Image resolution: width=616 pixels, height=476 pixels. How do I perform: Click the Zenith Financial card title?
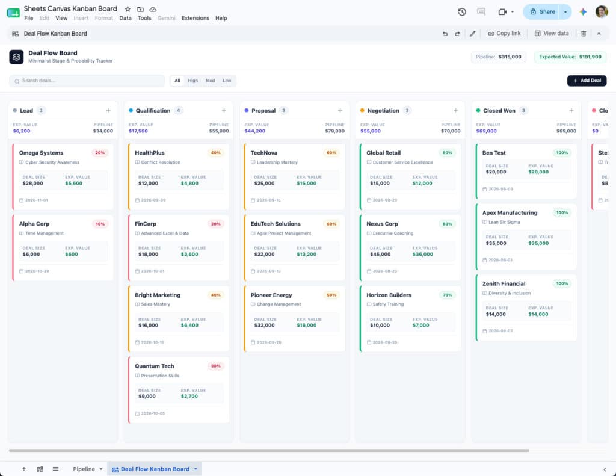point(504,284)
